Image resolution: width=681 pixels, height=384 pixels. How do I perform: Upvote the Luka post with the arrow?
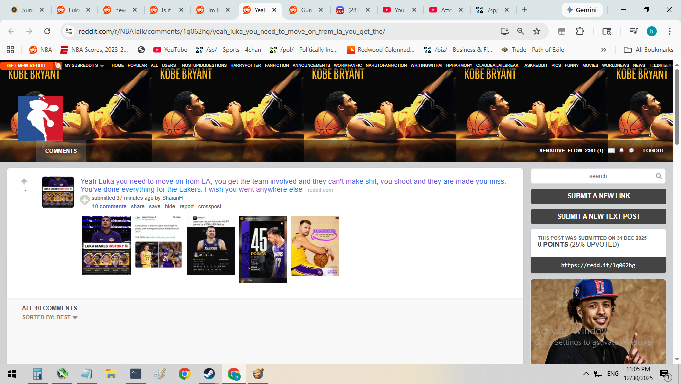(24, 182)
